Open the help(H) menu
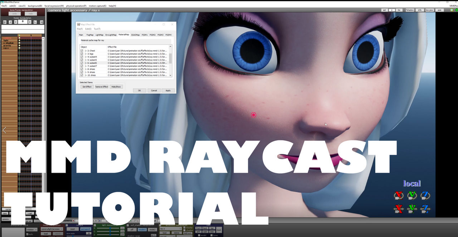The image size is (458, 237). 112,6
